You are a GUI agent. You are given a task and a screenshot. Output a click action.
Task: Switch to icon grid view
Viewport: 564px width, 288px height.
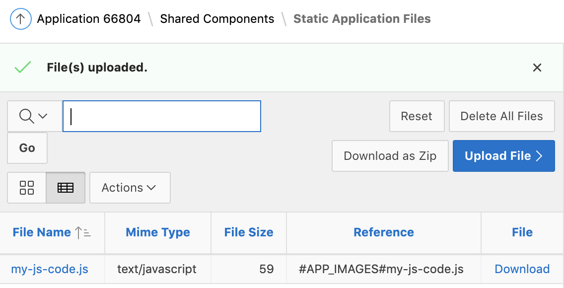27,188
